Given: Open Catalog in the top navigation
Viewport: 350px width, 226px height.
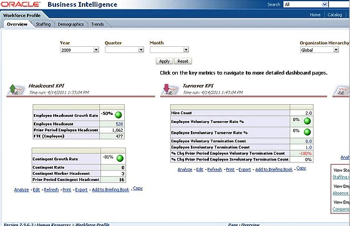Looking at the screenshot, I should [334, 15].
